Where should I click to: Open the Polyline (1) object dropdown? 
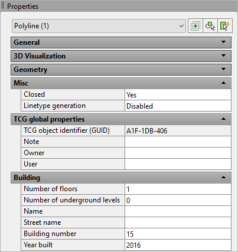tap(99, 26)
